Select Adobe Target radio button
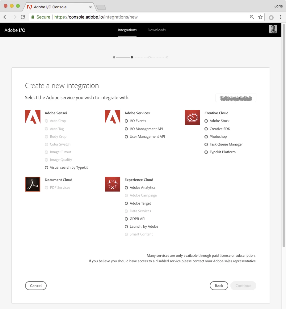 pos(126,203)
